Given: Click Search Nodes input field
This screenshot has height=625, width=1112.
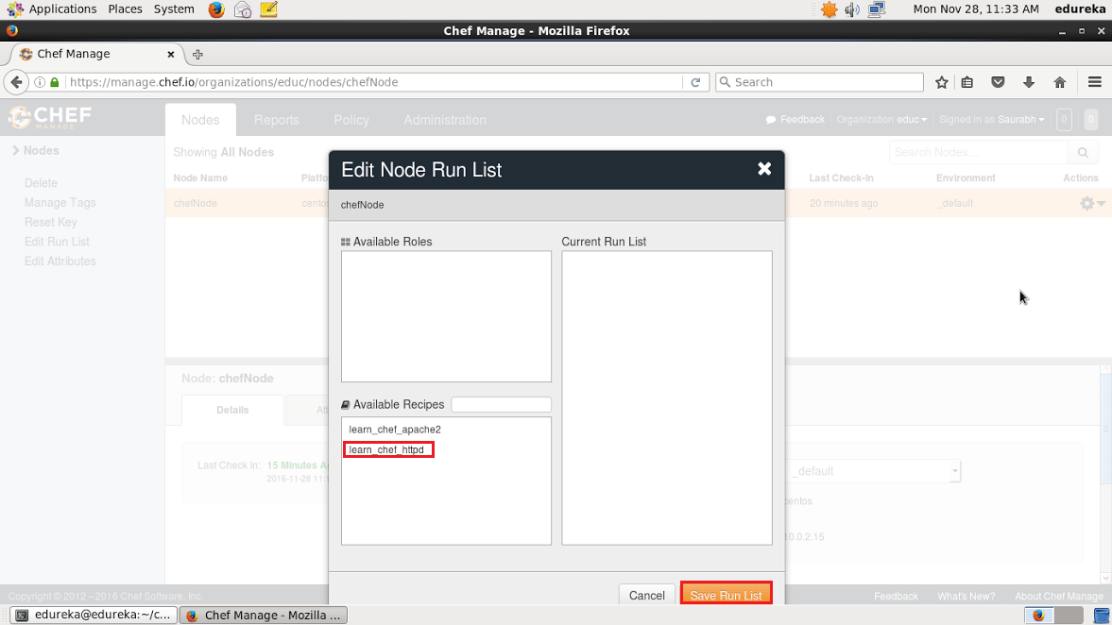Looking at the screenshot, I should (x=978, y=152).
